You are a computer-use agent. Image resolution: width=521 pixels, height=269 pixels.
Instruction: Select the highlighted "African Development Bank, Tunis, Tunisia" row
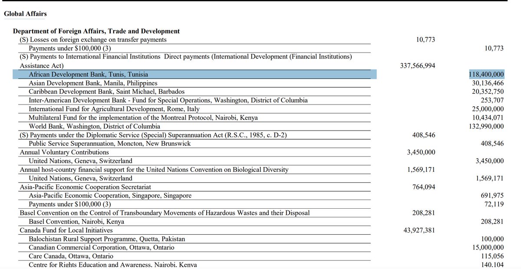pyautogui.click(x=195, y=75)
